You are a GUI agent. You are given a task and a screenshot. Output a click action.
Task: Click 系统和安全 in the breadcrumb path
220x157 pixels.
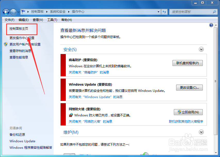(58, 12)
